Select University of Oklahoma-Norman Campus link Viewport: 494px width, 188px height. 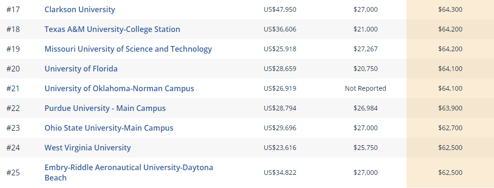(x=119, y=88)
